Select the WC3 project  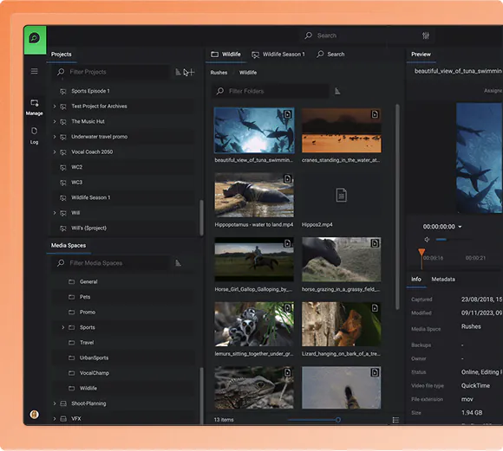click(x=123, y=183)
